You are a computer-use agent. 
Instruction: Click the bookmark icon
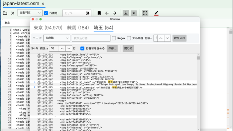pos(99,13)
